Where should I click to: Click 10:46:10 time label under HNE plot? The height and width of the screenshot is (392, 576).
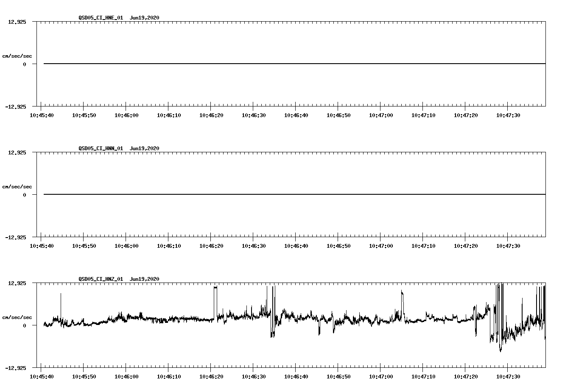pyautogui.click(x=169, y=115)
